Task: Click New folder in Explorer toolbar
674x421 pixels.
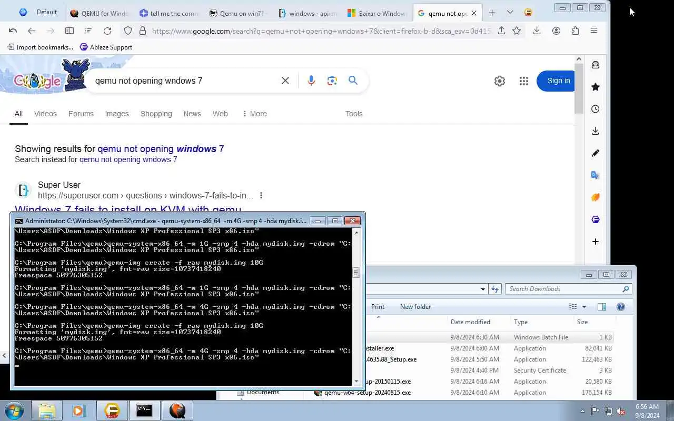Action: (x=415, y=307)
